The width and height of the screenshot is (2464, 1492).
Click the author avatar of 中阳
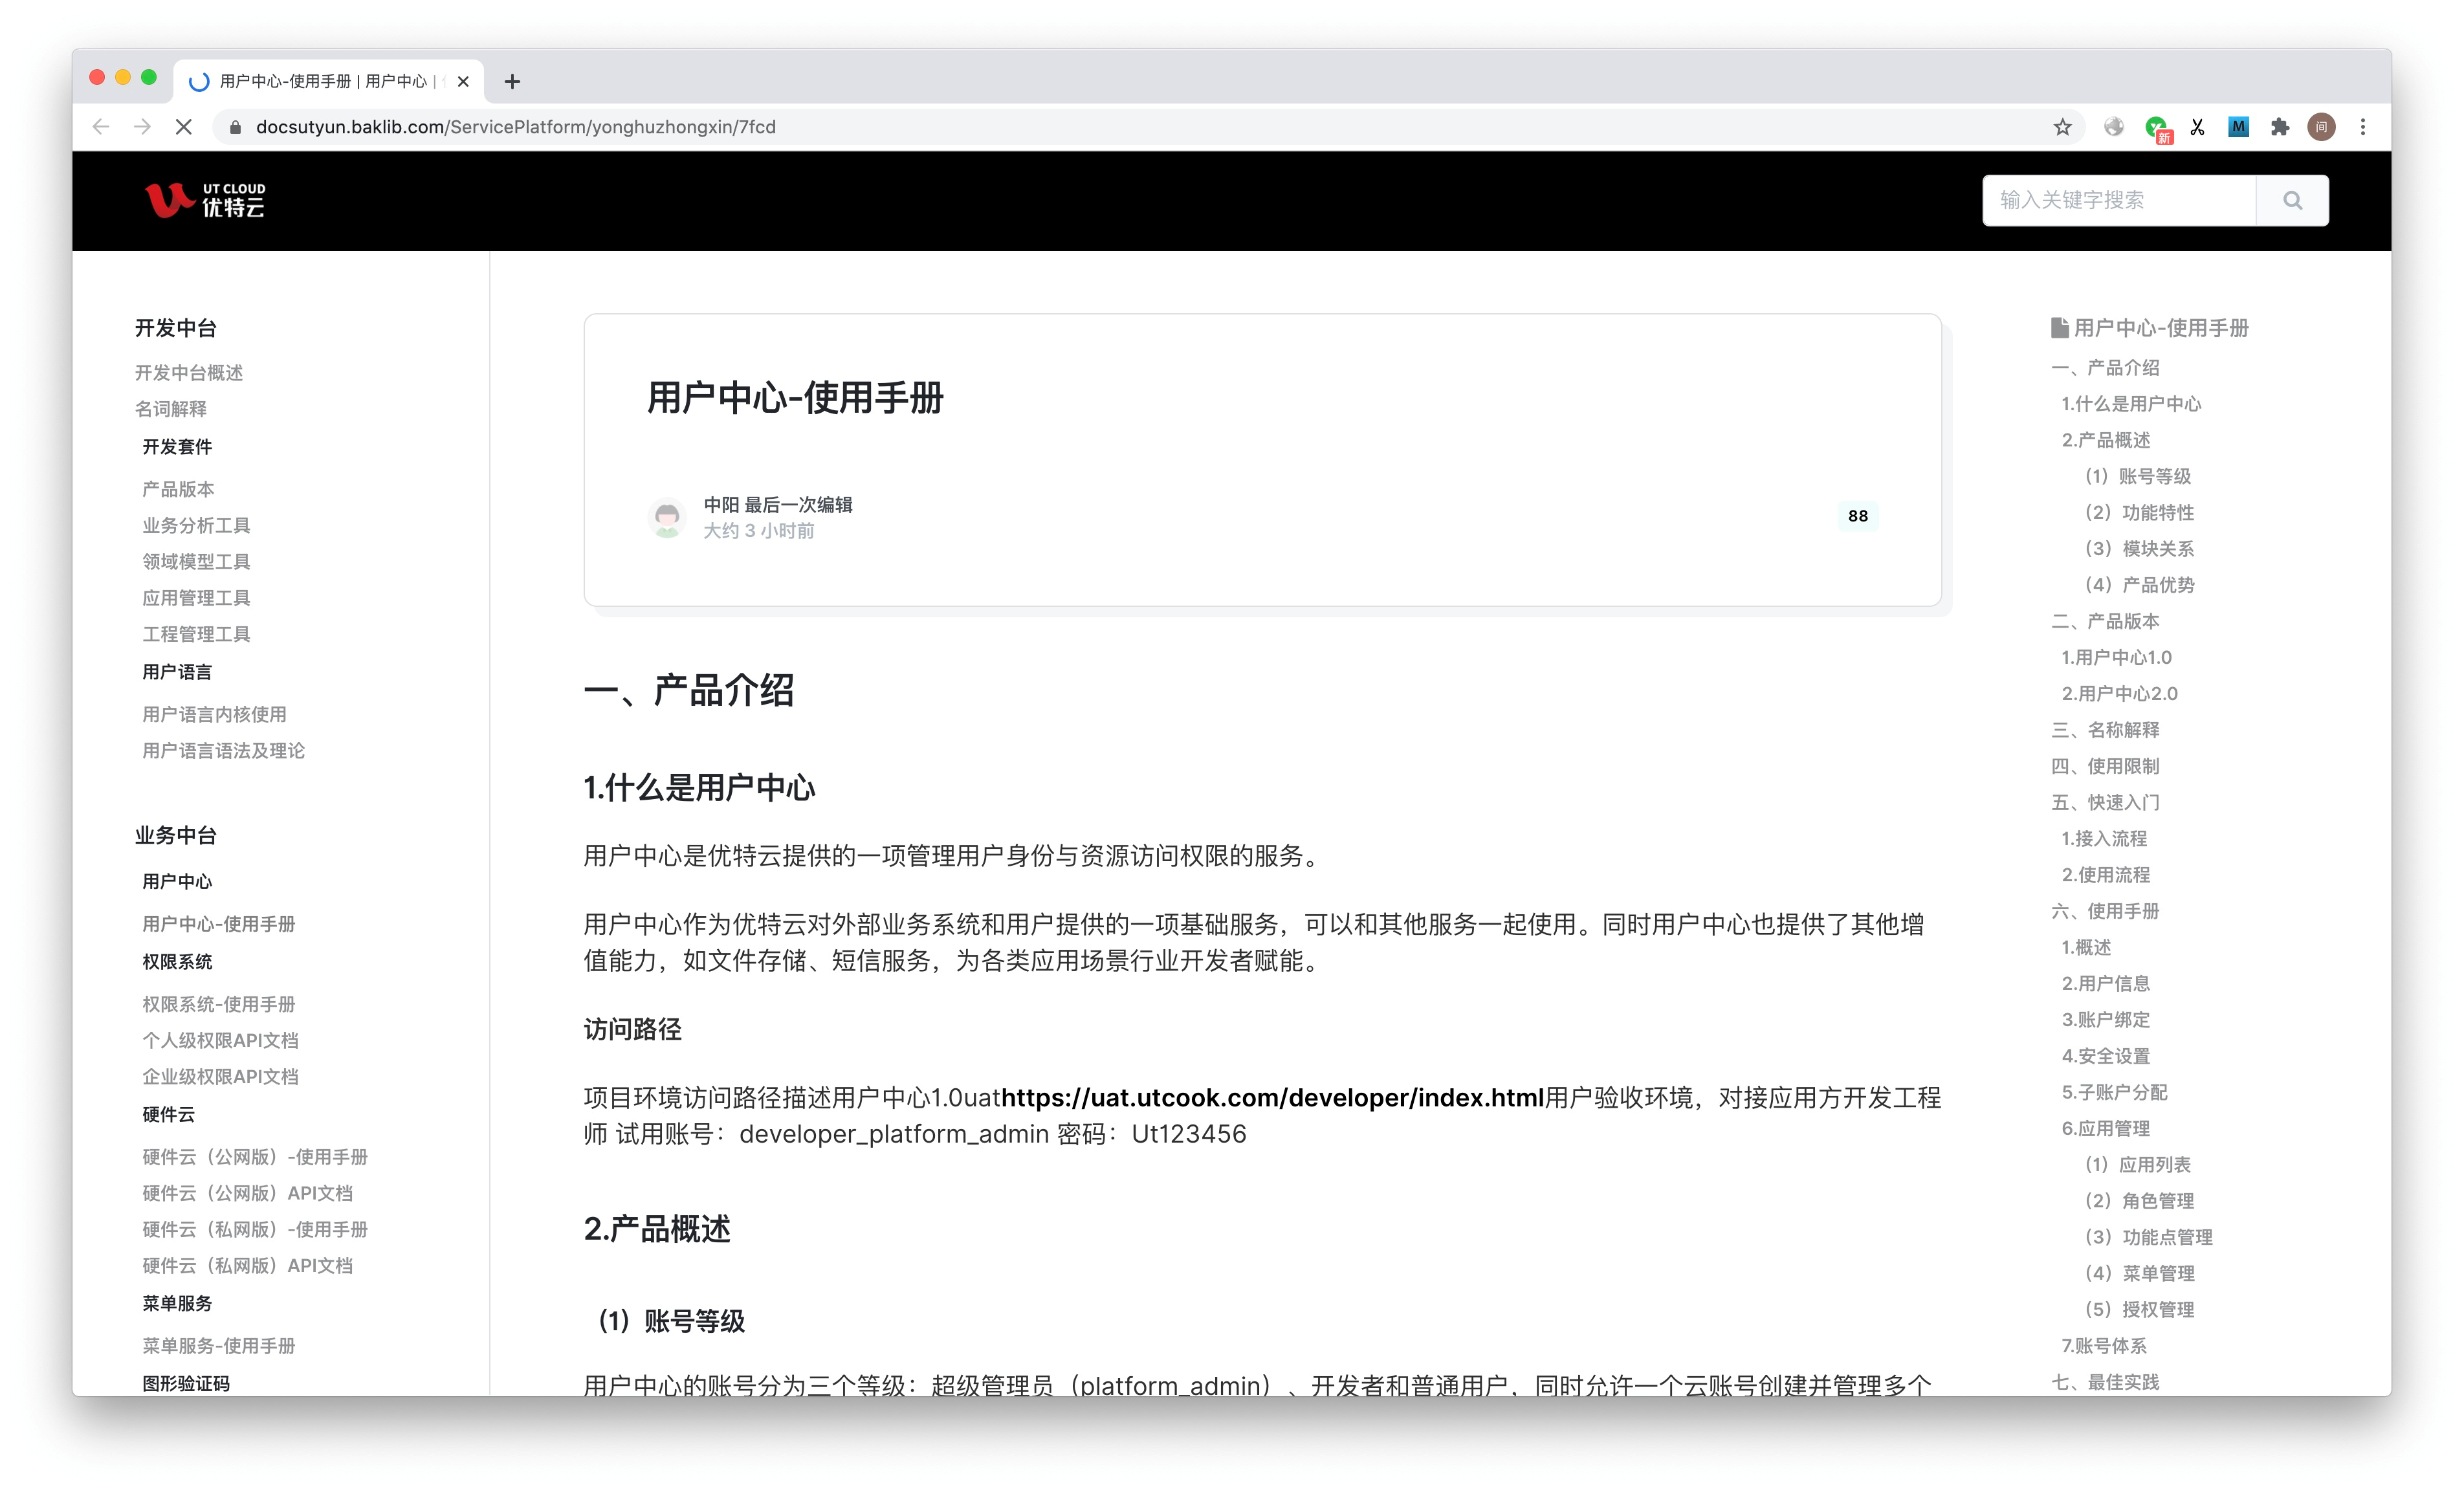(667, 517)
